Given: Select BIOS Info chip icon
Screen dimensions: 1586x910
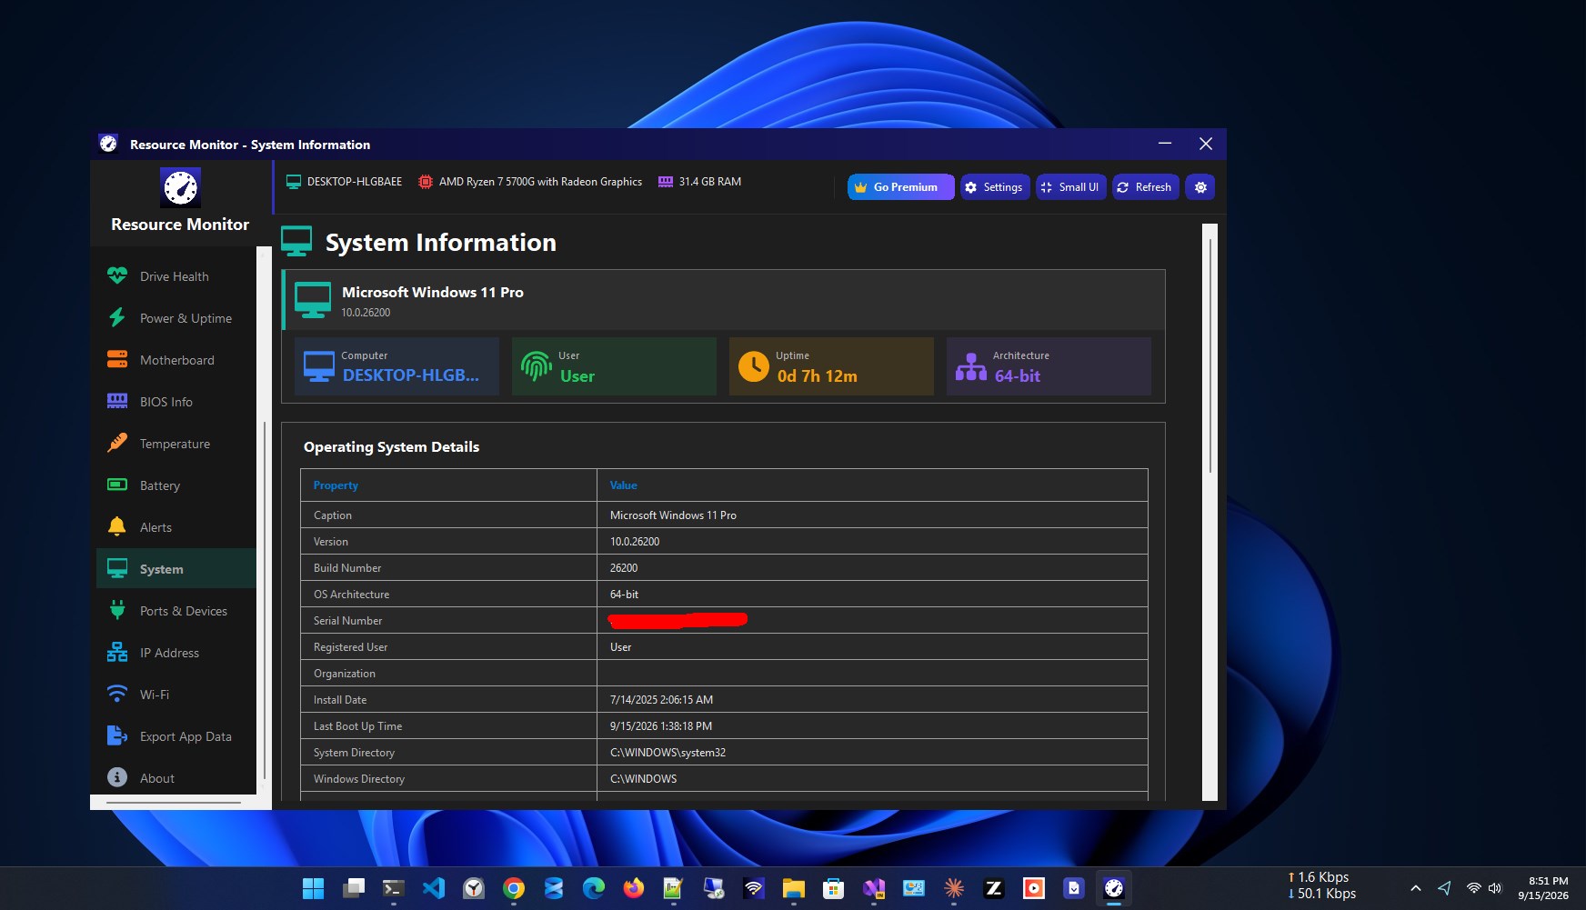Looking at the screenshot, I should click(117, 401).
